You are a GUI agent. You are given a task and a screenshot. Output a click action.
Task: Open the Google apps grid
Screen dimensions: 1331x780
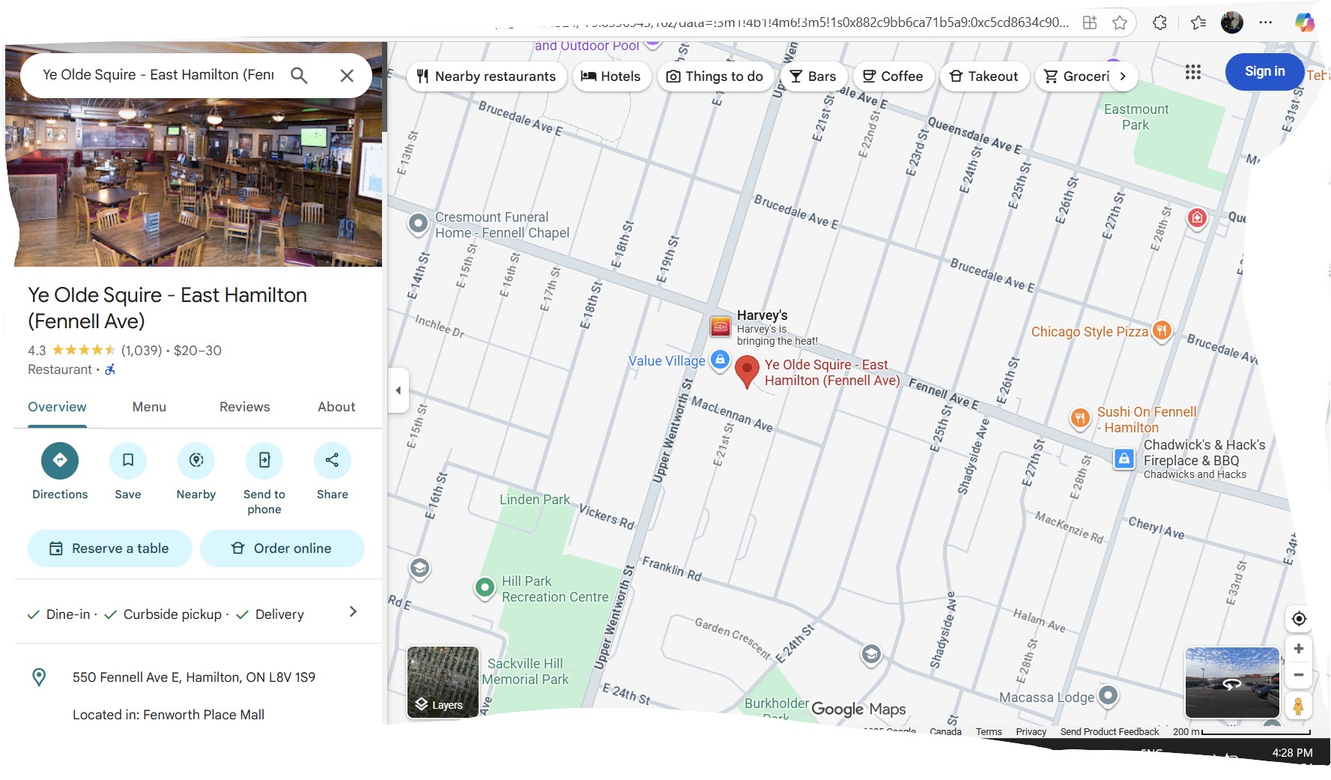(1193, 72)
